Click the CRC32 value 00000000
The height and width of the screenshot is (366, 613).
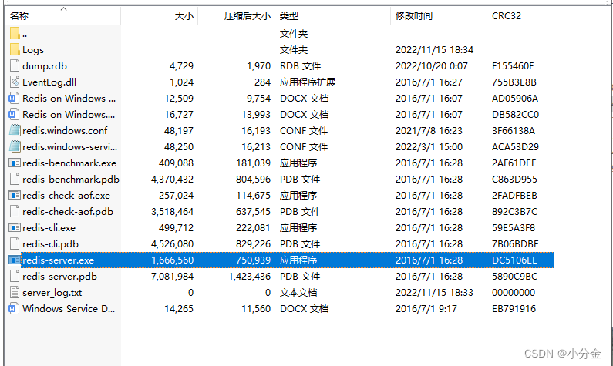514,293
